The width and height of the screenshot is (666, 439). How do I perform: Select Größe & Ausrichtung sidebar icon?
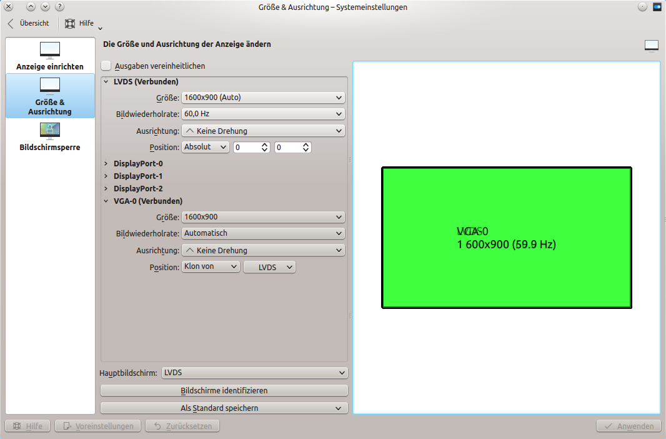pyautogui.click(x=50, y=86)
